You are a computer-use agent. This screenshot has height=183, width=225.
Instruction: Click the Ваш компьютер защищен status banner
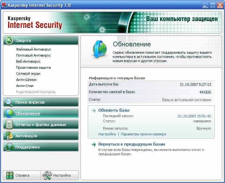pos(182,19)
